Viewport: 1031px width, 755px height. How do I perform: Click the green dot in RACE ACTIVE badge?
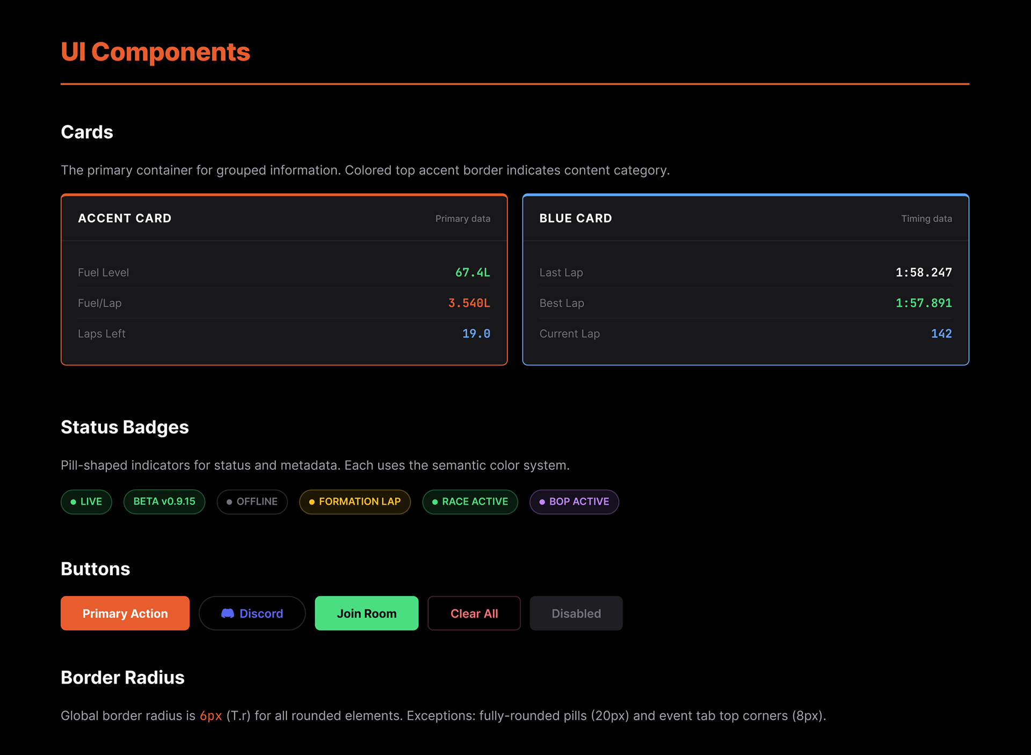435,502
